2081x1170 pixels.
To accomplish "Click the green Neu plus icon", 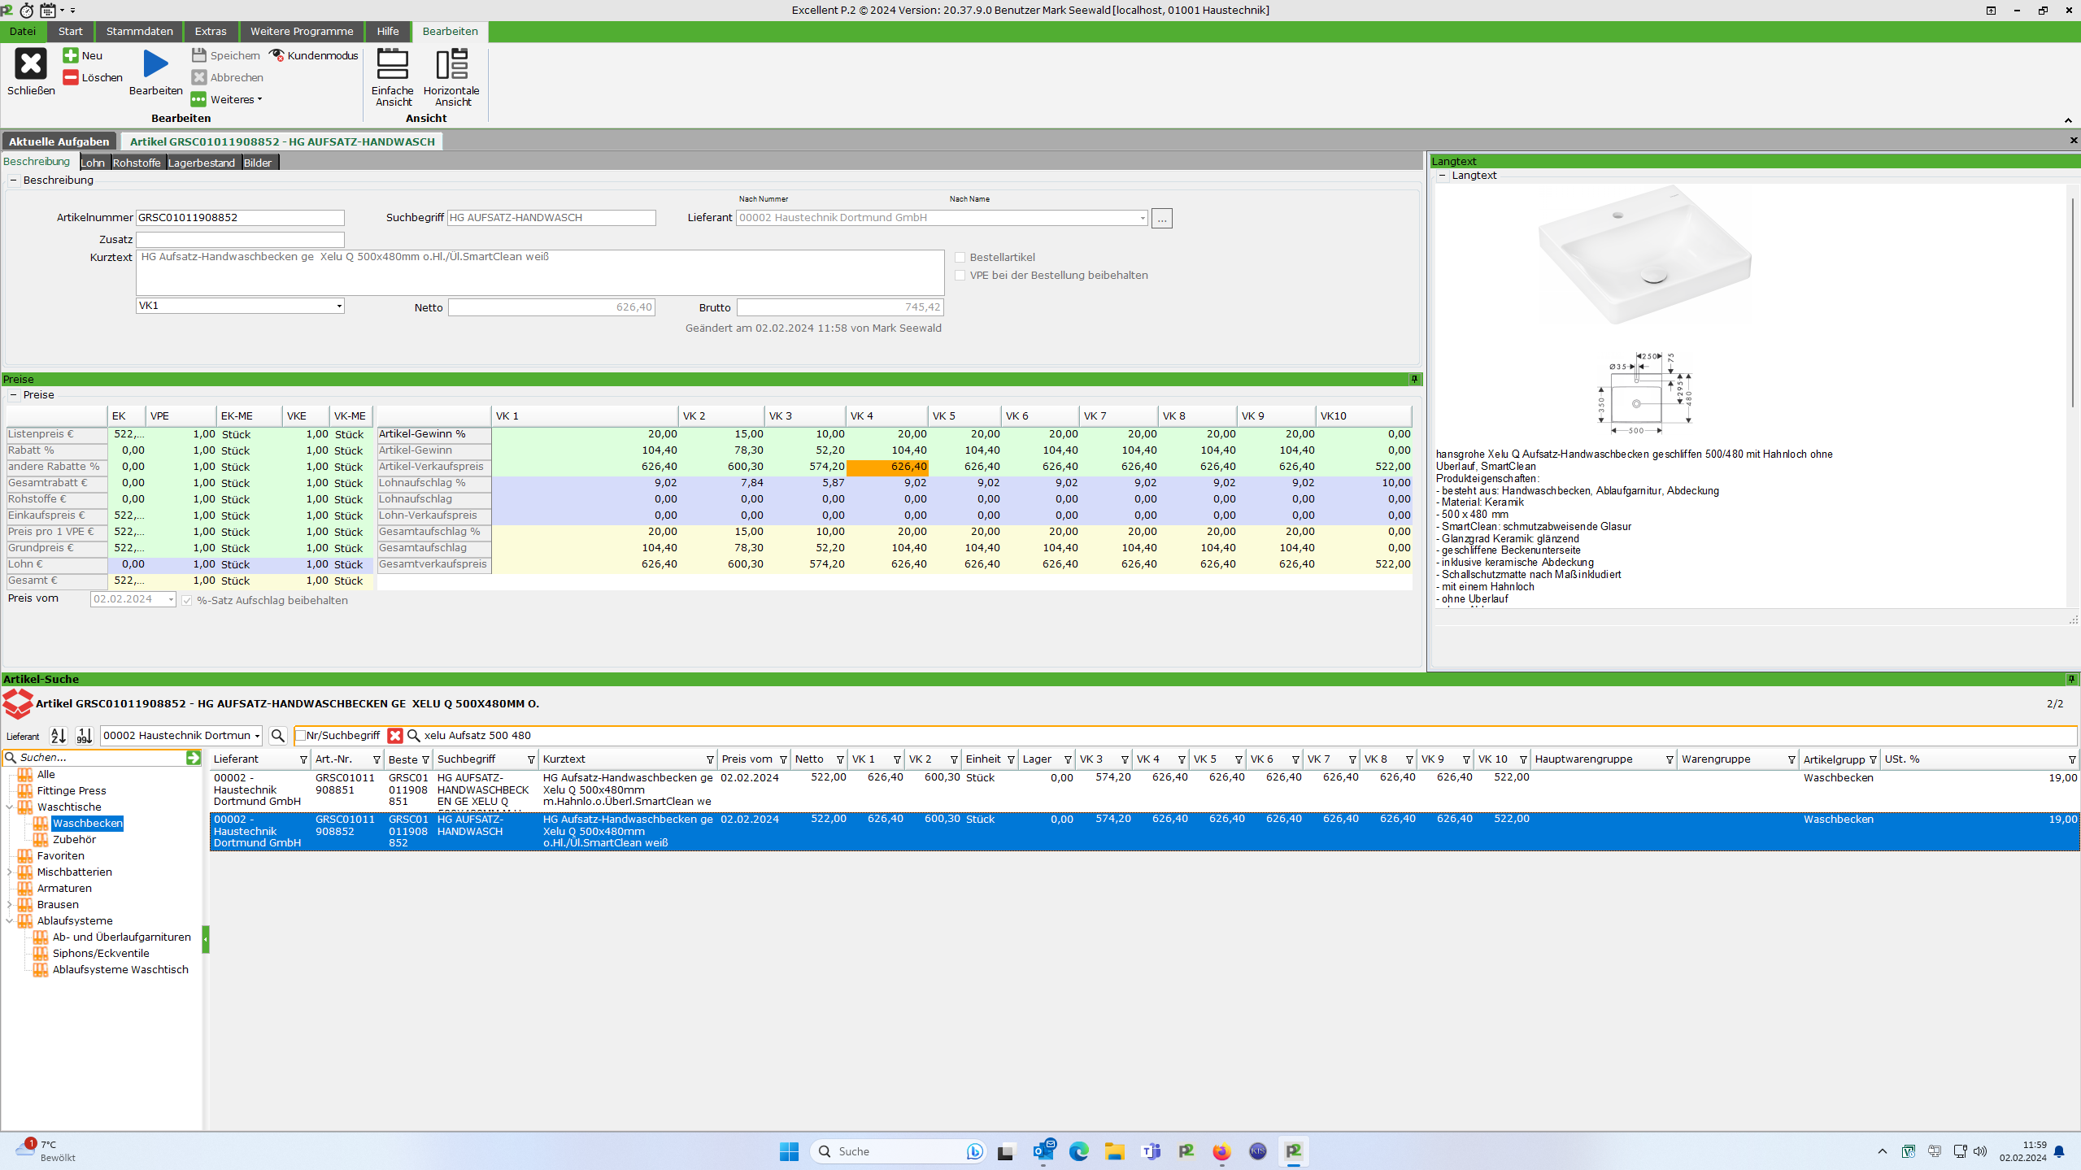I will (x=71, y=55).
